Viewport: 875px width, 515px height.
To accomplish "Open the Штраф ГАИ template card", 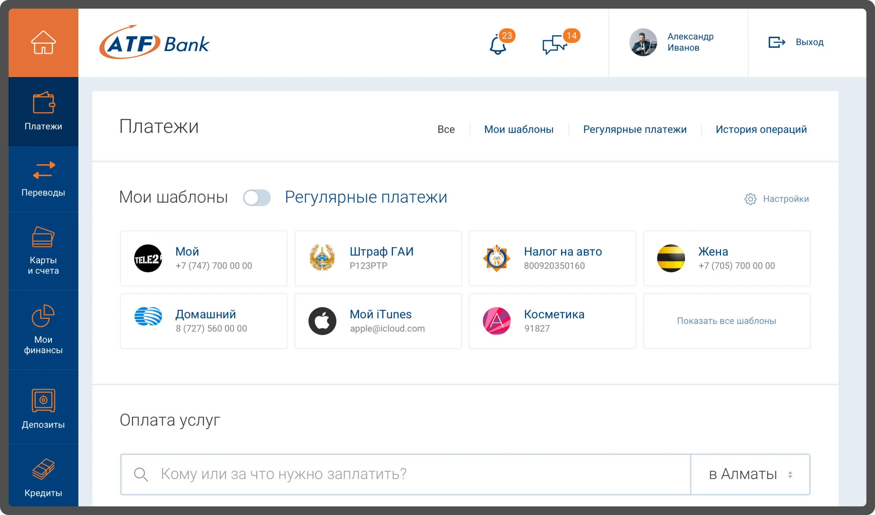I will [x=378, y=258].
